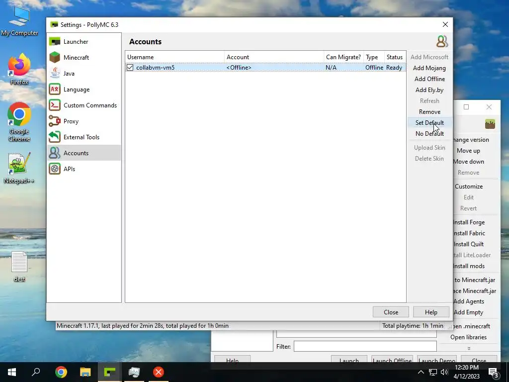This screenshot has height=382, width=509.
Task: Click Add Mojang account button
Action: point(429,68)
